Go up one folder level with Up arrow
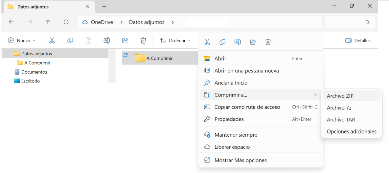The image size is (389, 173). pos(48,22)
